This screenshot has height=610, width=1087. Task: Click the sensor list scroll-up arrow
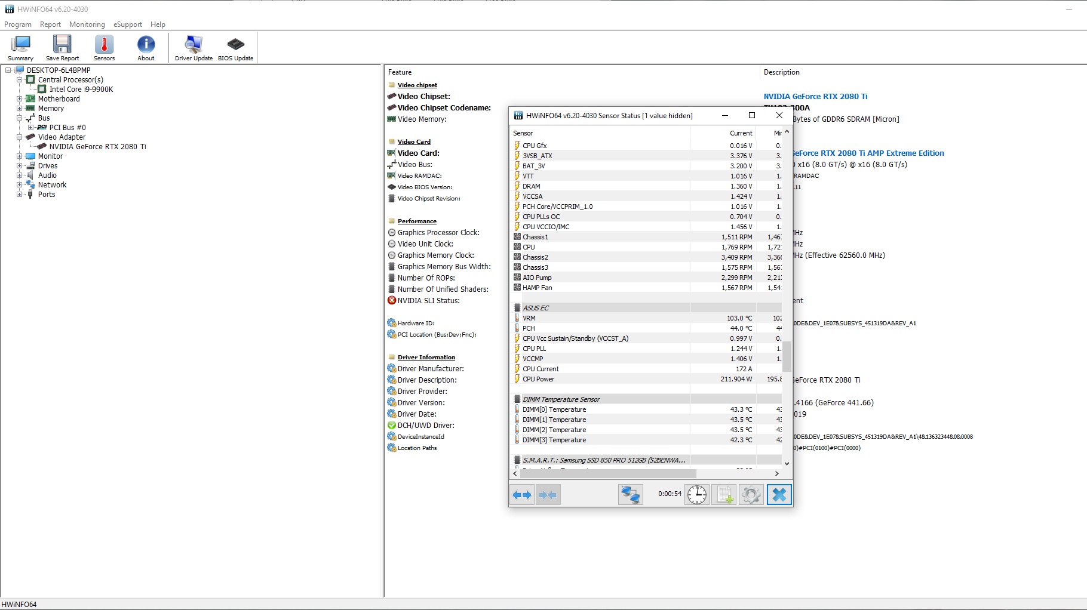(787, 132)
